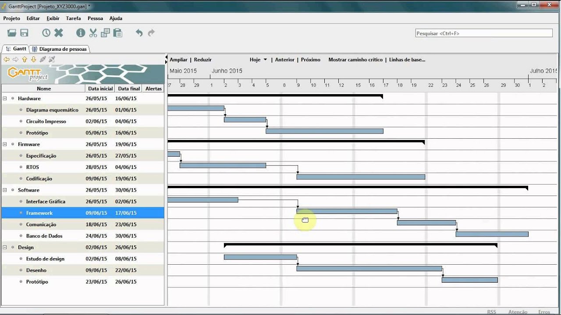The width and height of the screenshot is (561, 315).
Task: Click the Alertas column header
Action: [x=153, y=88]
